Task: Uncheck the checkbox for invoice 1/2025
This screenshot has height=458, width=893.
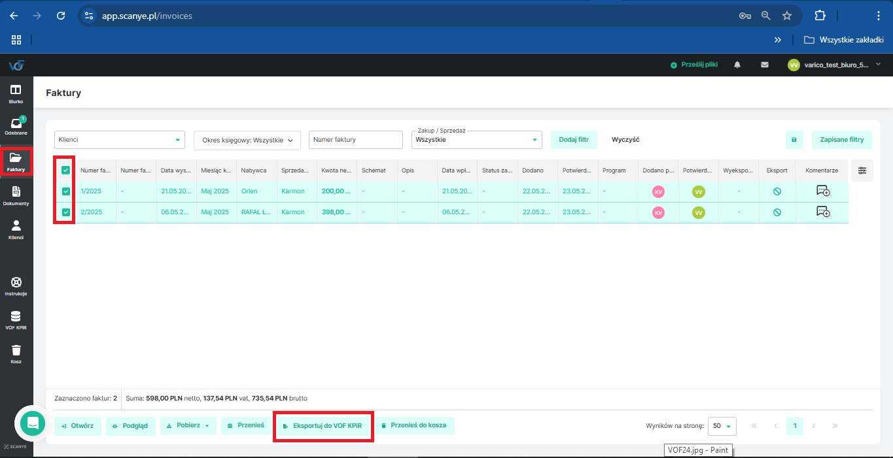Action: (x=65, y=191)
